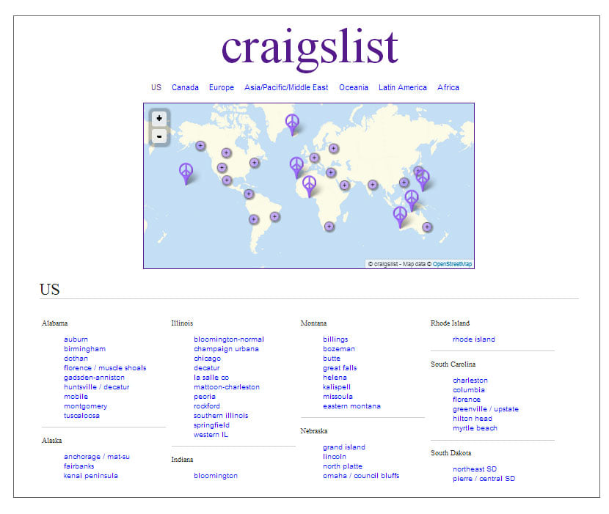This screenshot has width=609, height=514.
Task: Zoom out of the map with minus button
Action: pyautogui.click(x=159, y=136)
